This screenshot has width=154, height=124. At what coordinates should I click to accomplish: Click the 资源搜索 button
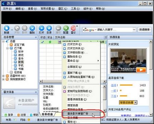click(x=144, y=30)
